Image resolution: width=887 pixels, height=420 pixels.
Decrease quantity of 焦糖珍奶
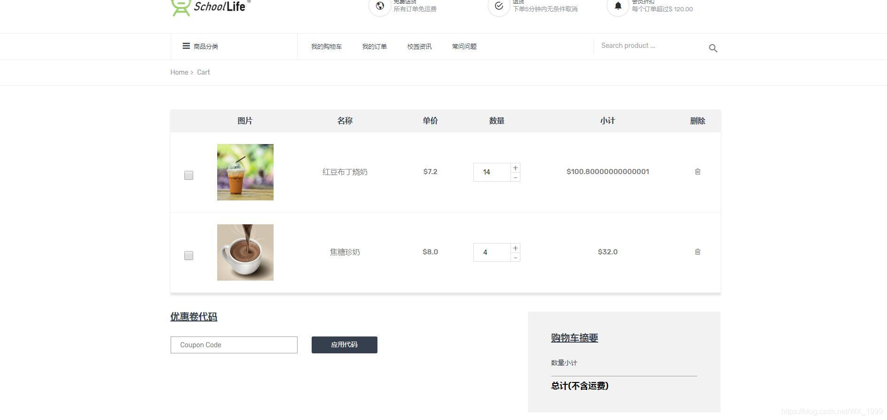(x=515, y=258)
